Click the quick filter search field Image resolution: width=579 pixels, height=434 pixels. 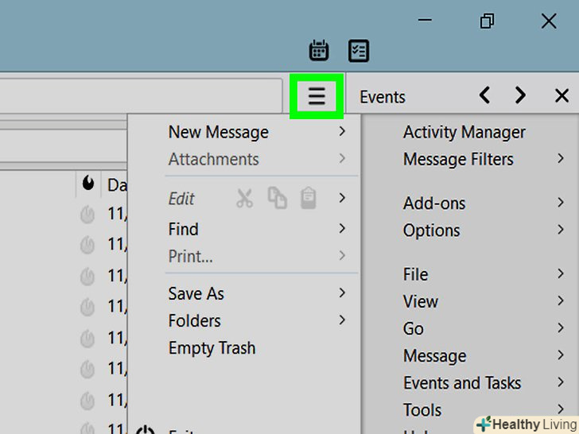point(140,95)
